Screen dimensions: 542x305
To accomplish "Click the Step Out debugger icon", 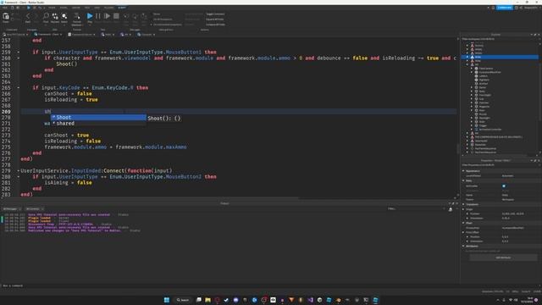I will (x=144, y=16).
